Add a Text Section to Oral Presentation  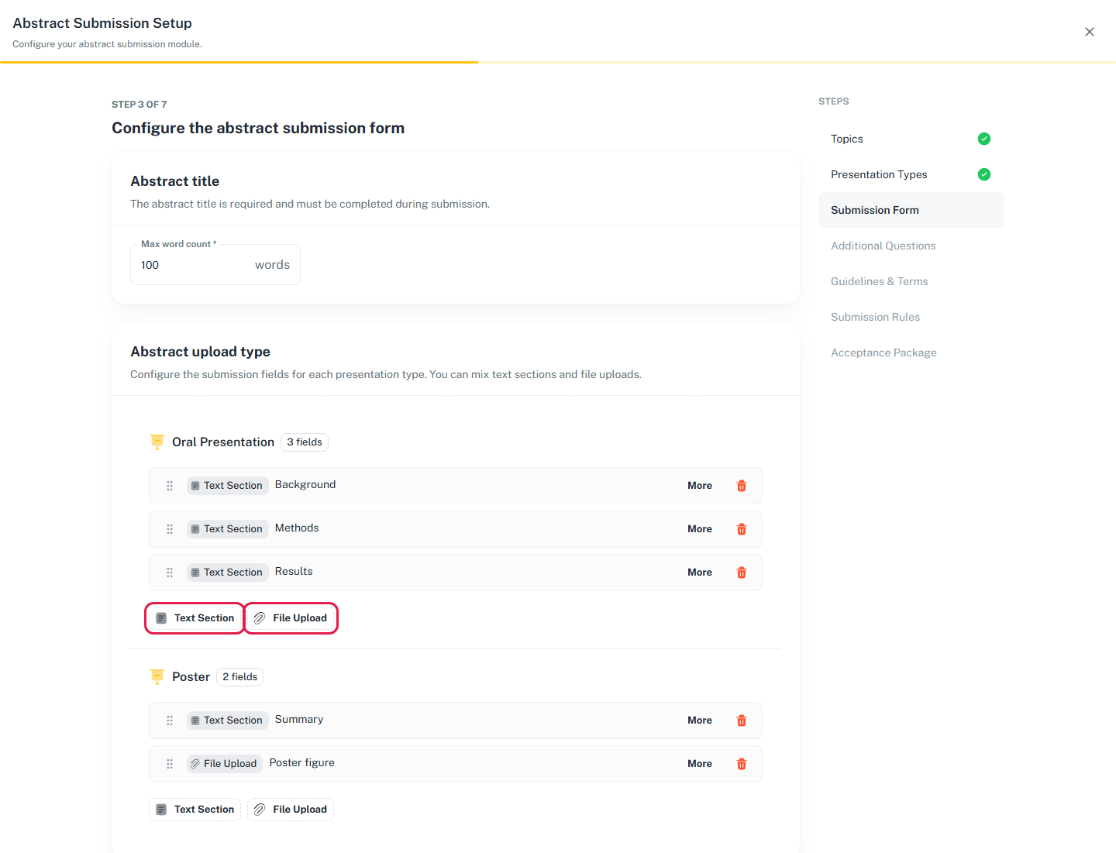coord(195,618)
